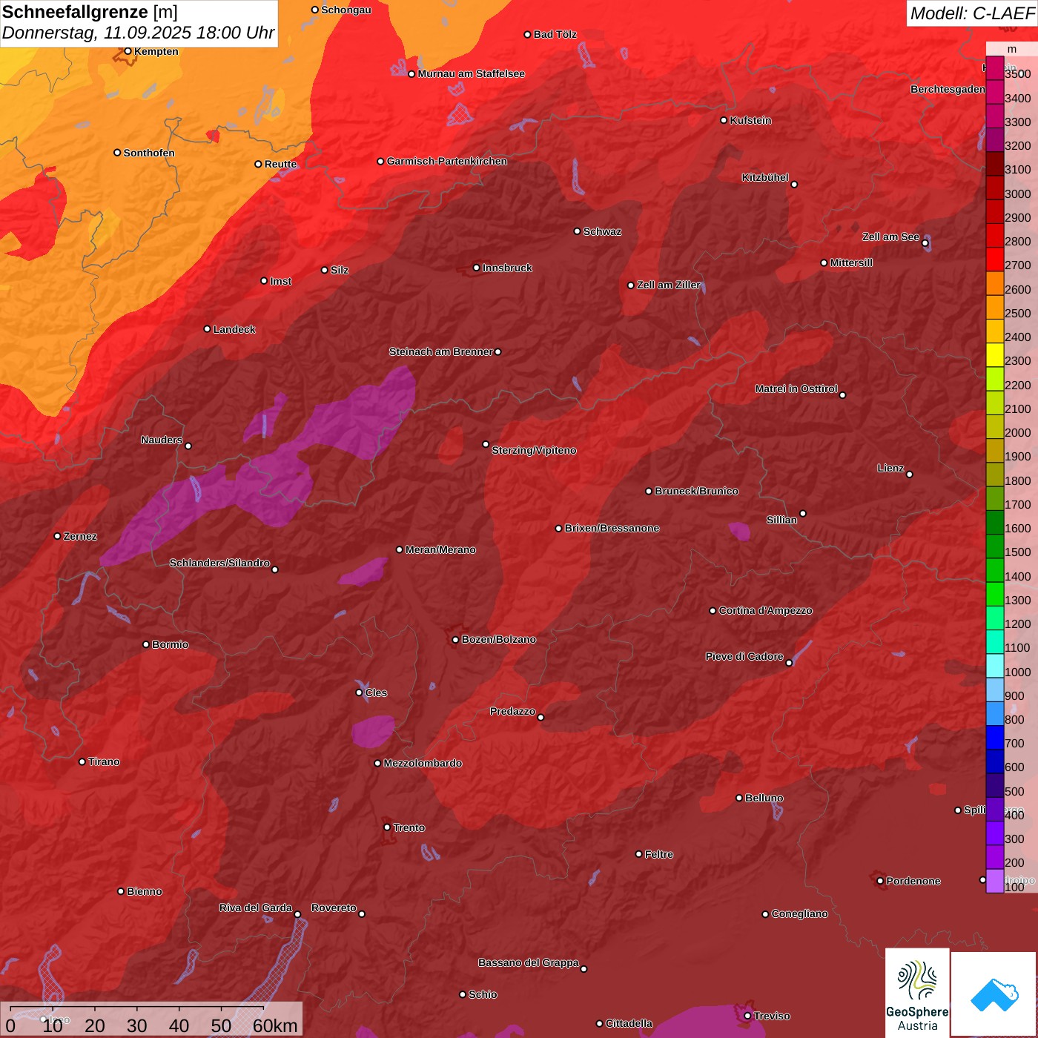Click the Trento city marker dot

tap(387, 827)
